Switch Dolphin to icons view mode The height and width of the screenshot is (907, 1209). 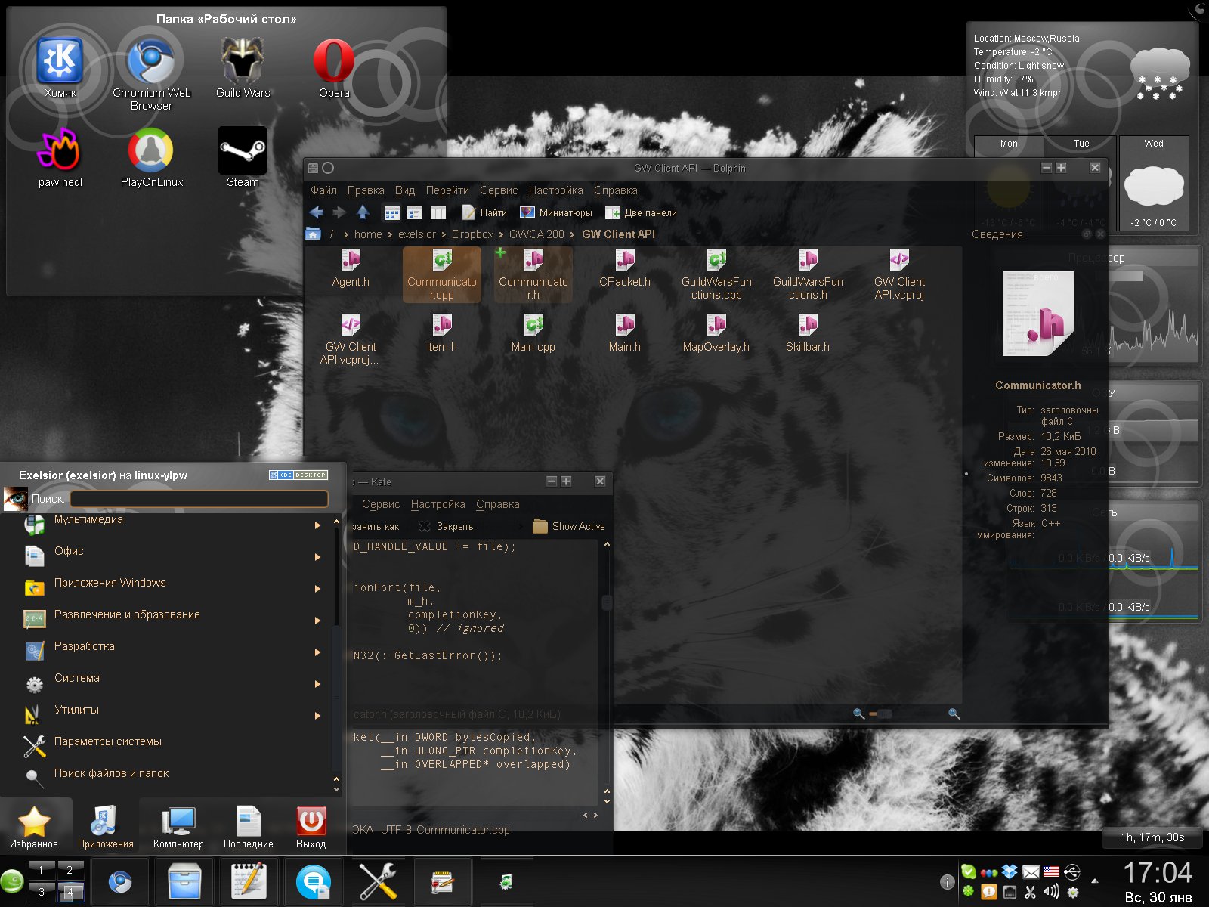tap(392, 212)
